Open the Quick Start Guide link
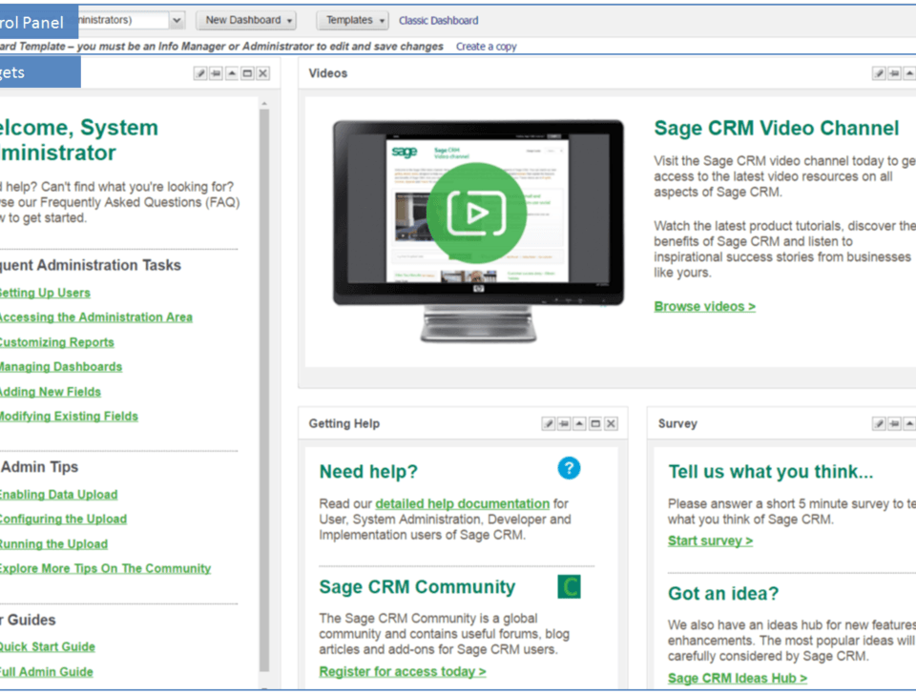The image size is (916, 694). coord(48,647)
